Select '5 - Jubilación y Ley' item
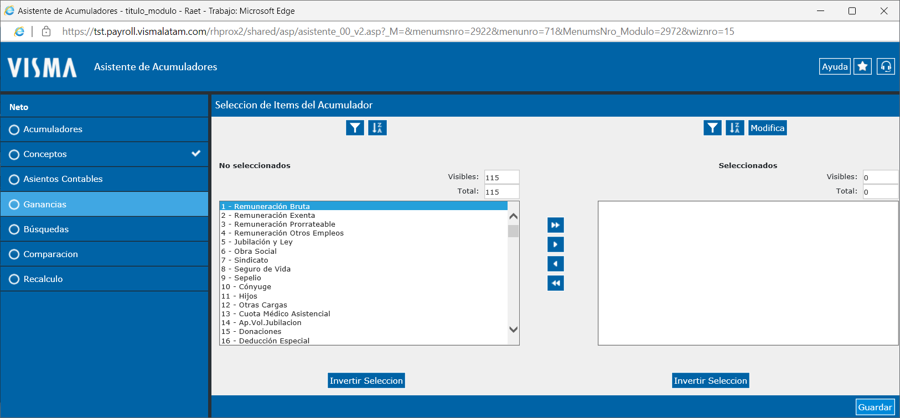900x418 pixels. click(364, 242)
